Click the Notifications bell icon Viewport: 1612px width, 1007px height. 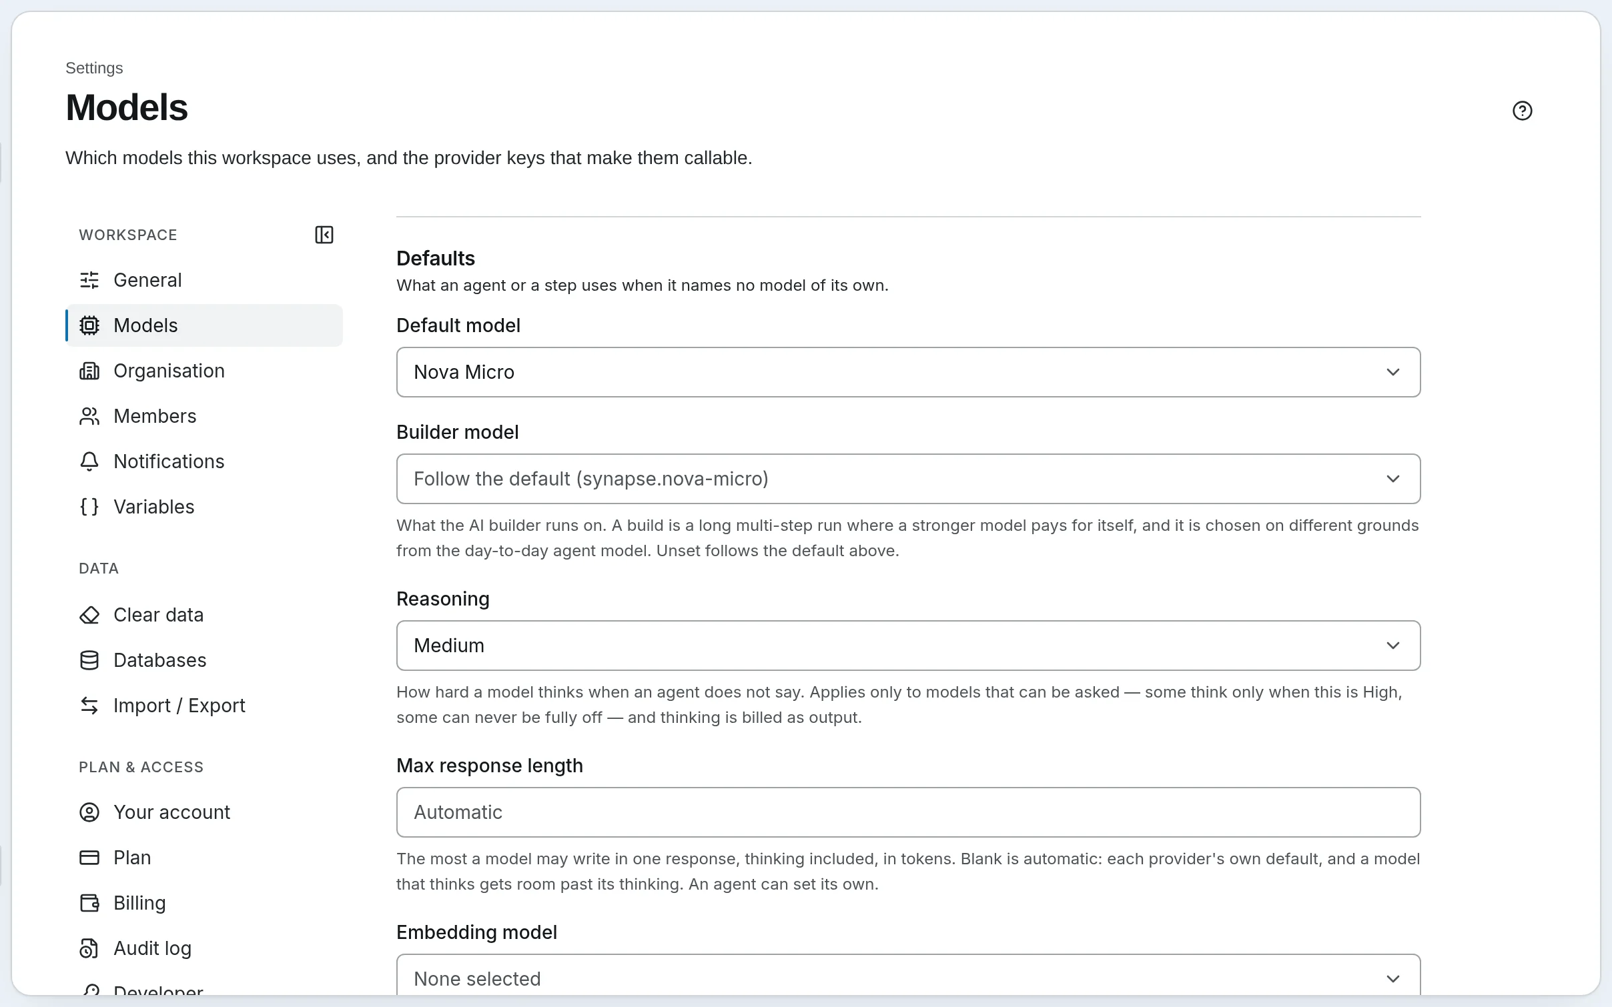click(x=89, y=461)
